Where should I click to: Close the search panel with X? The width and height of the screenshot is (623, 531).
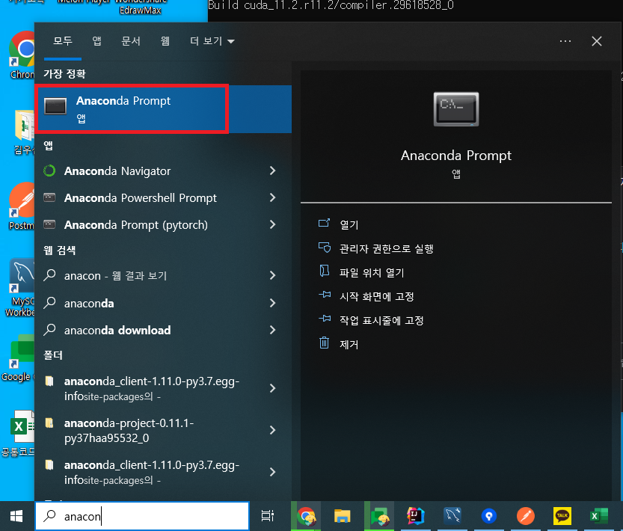click(x=596, y=41)
